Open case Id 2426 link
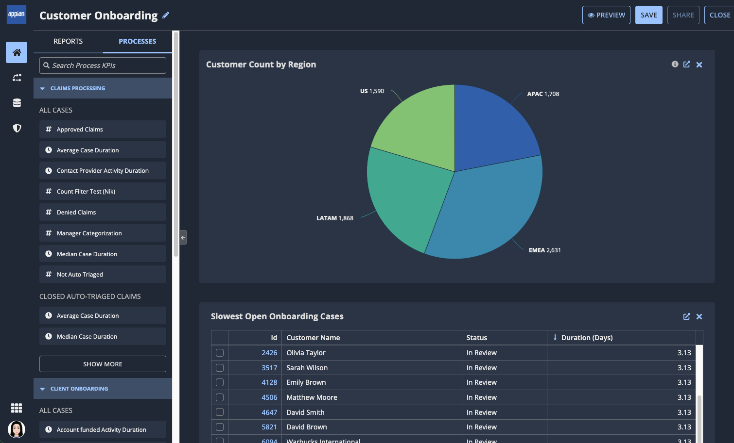Screen dimensions: 734x443 [x=269, y=353]
